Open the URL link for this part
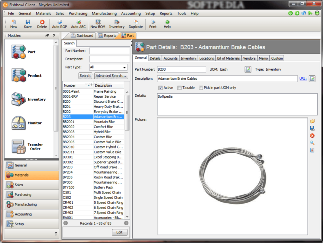 (303, 78)
